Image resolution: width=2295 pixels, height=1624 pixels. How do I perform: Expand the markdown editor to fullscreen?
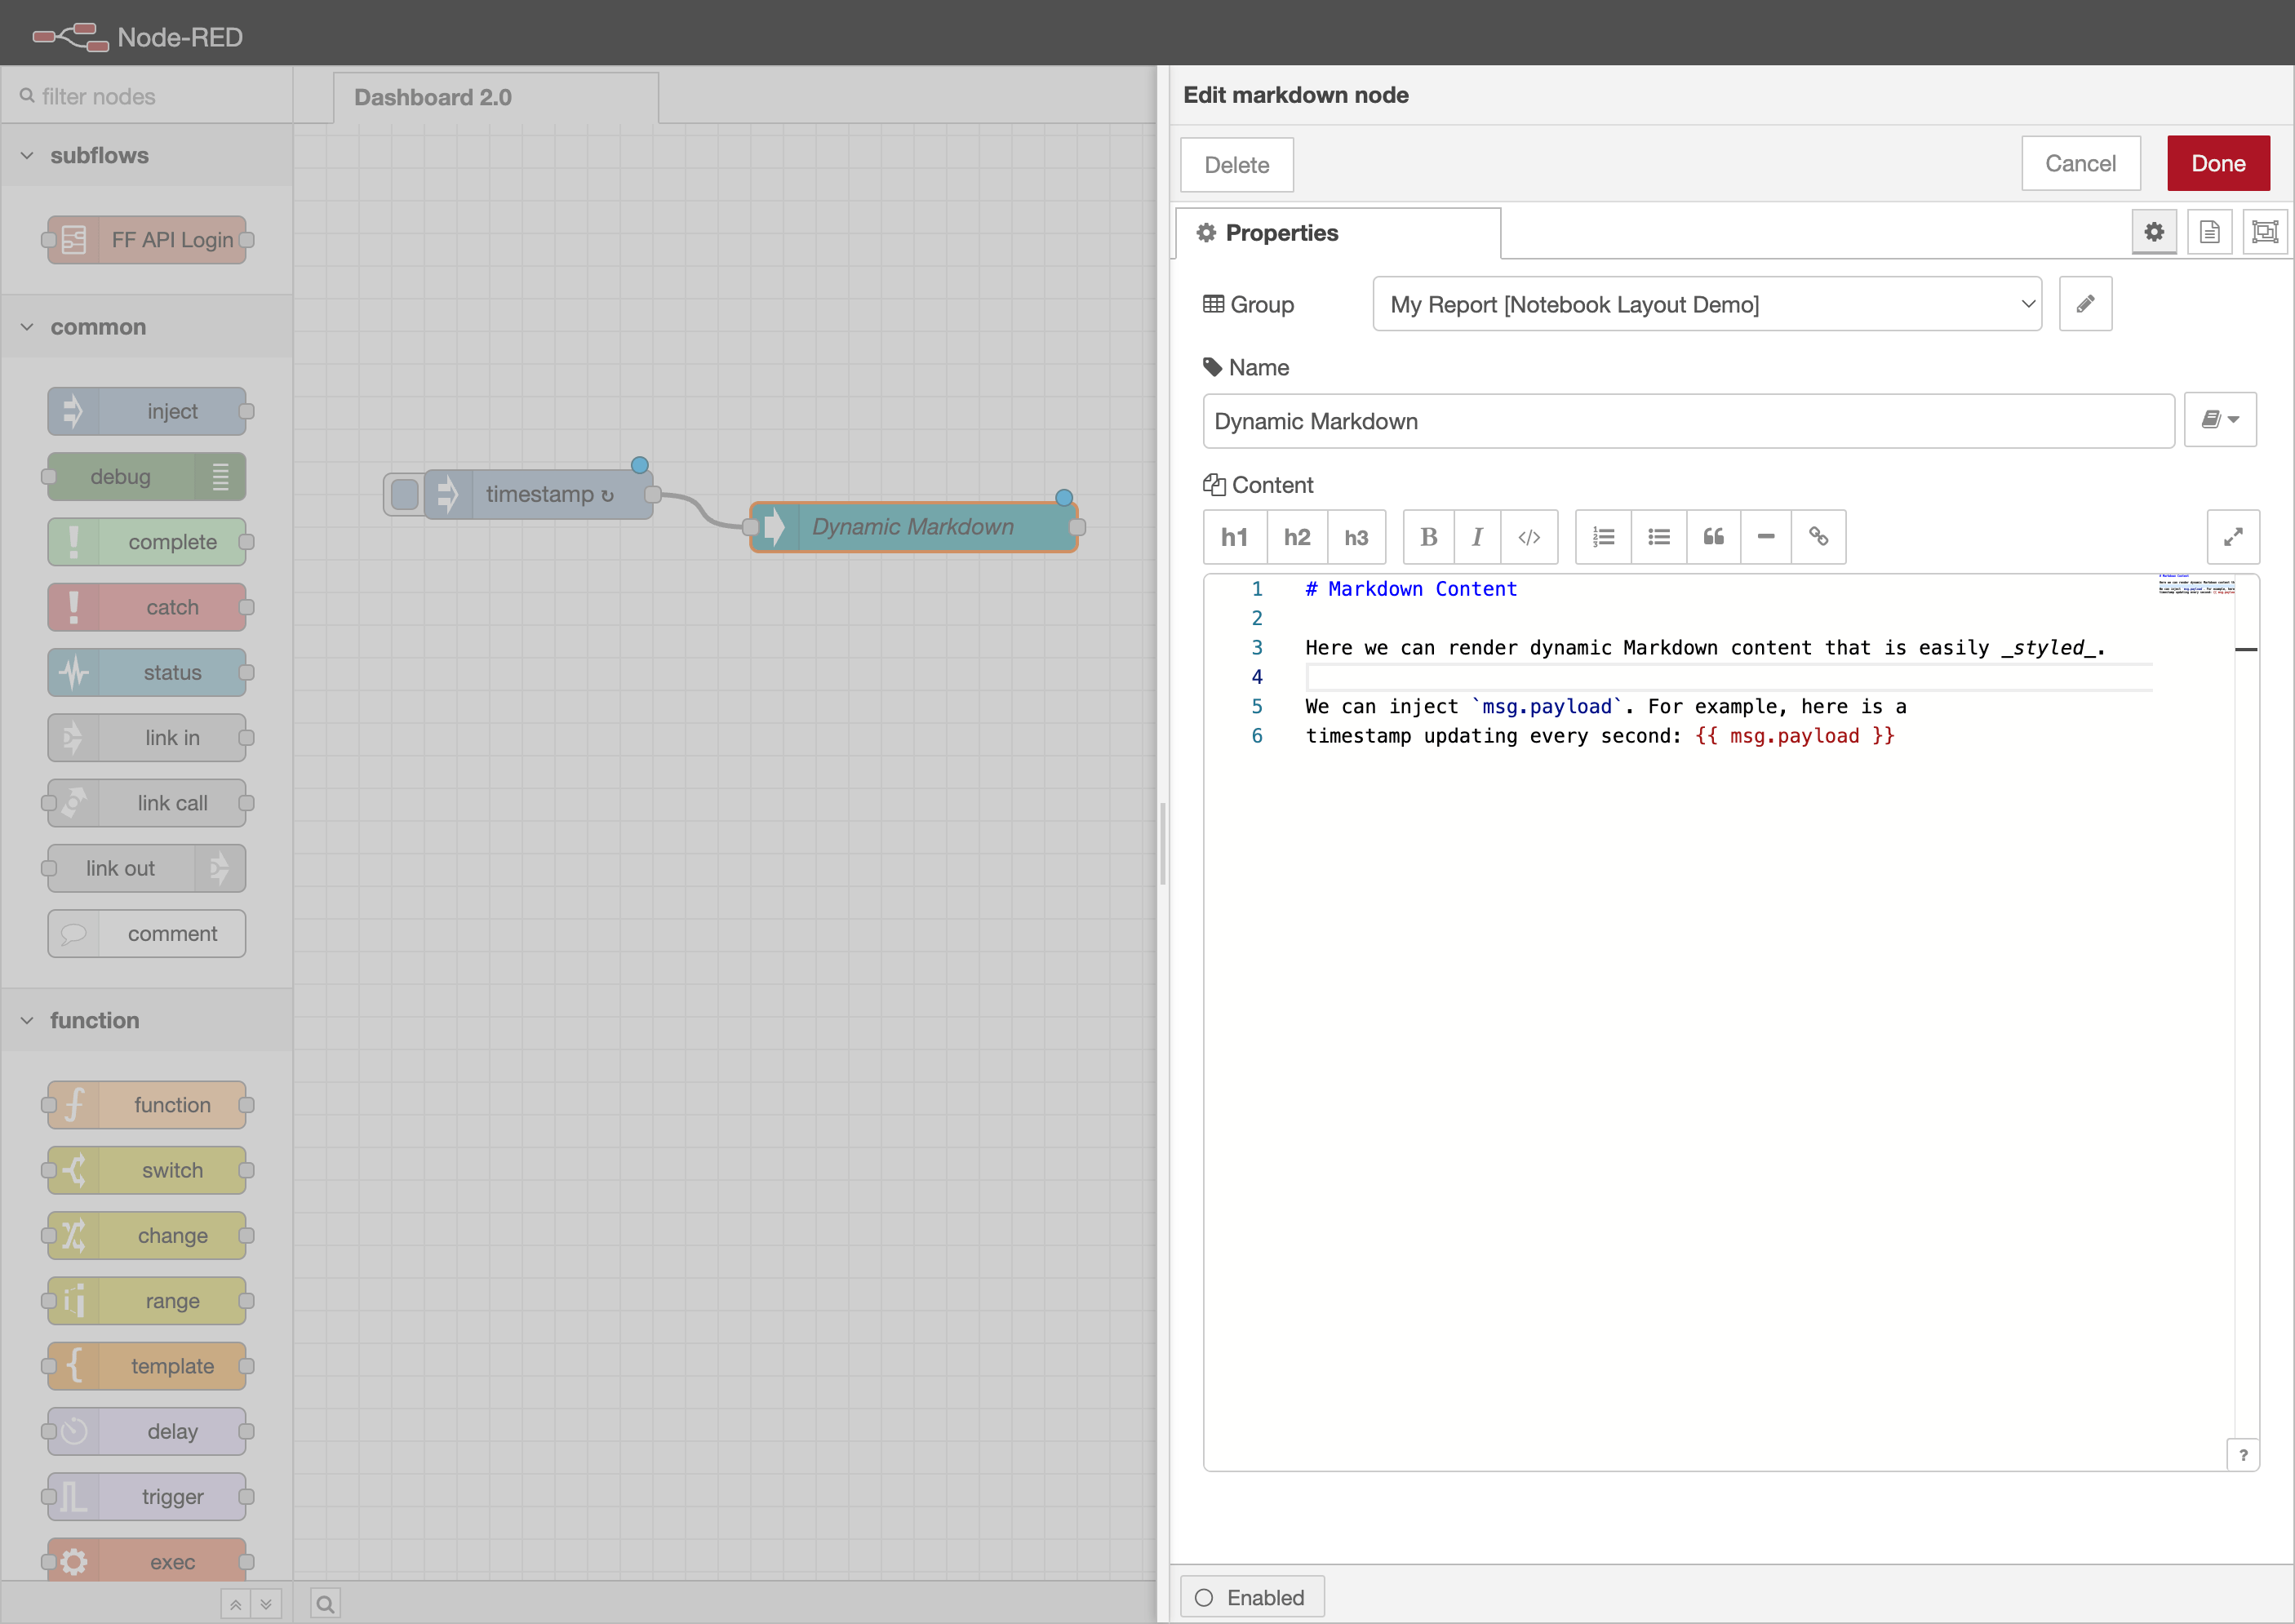(2234, 537)
